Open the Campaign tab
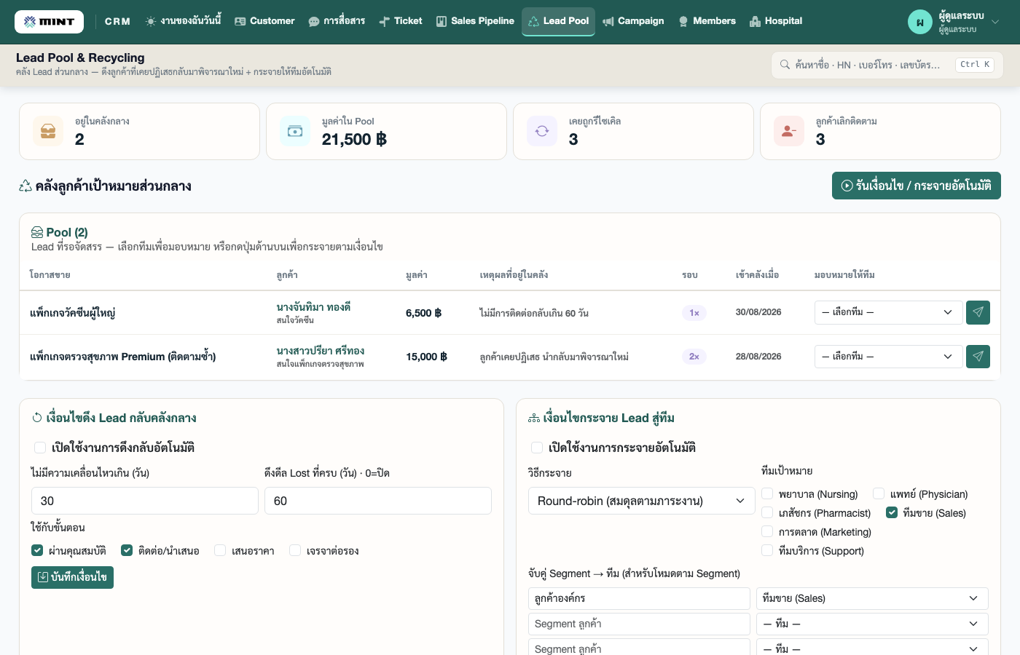This screenshot has height=655, width=1020. point(633,21)
